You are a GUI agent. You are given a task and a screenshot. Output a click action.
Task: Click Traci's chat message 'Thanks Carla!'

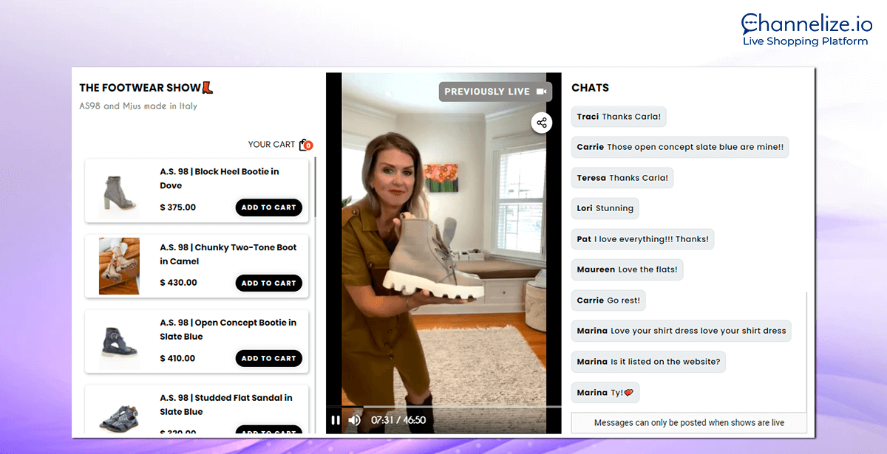click(x=619, y=117)
